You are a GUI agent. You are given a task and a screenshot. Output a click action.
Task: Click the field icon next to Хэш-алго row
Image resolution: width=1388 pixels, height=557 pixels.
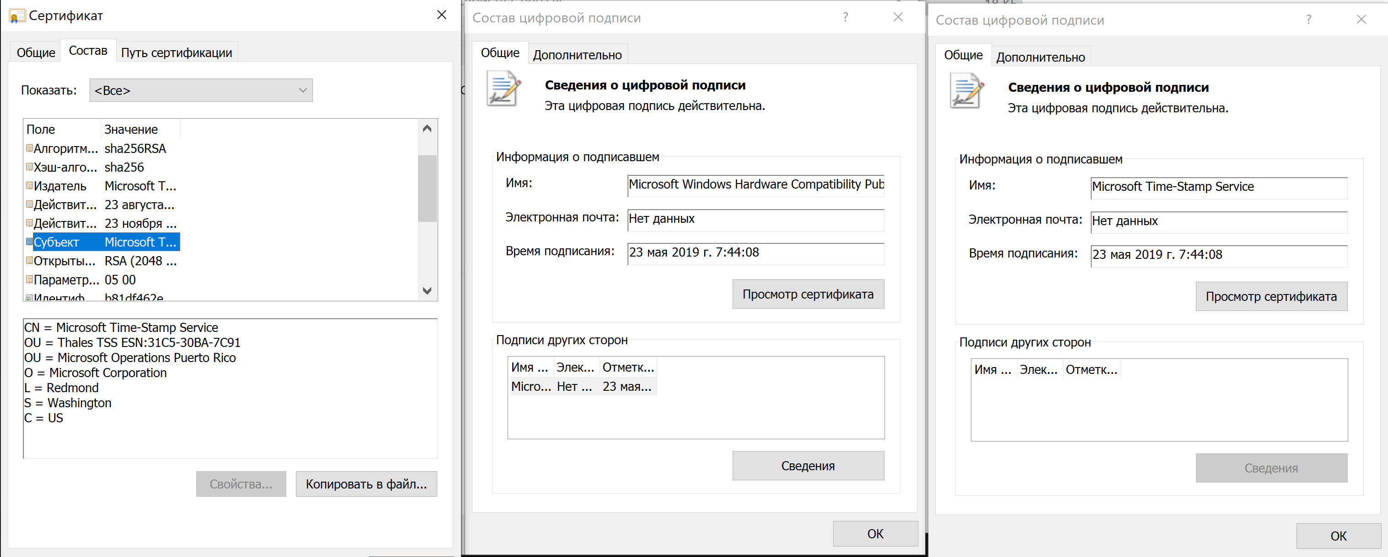[x=30, y=167]
